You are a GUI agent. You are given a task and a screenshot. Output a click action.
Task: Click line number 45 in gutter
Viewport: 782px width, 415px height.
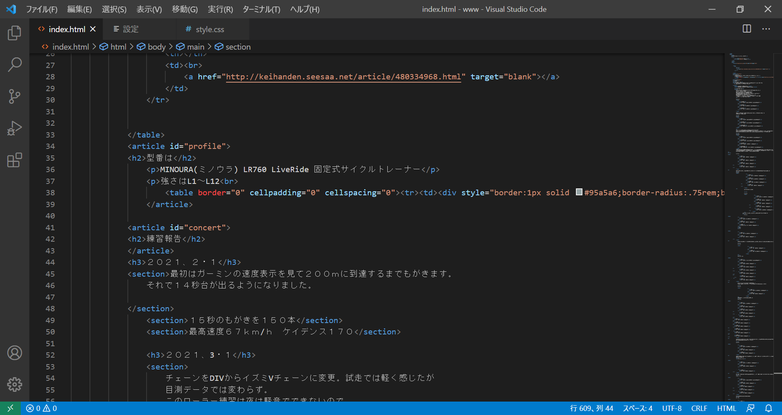pyautogui.click(x=50, y=274)
